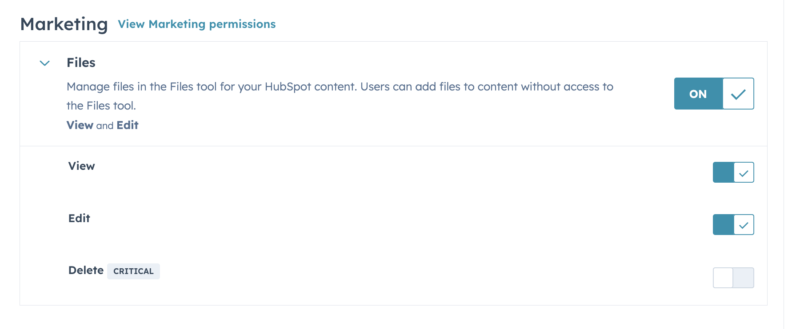Open the View Marketing permissions link
This screenshot has width=792, height=329.
[196, 24]
